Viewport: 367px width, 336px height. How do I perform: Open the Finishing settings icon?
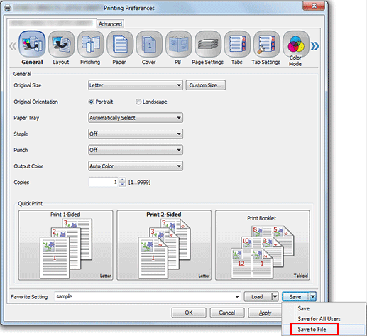(x=91, y=44)
